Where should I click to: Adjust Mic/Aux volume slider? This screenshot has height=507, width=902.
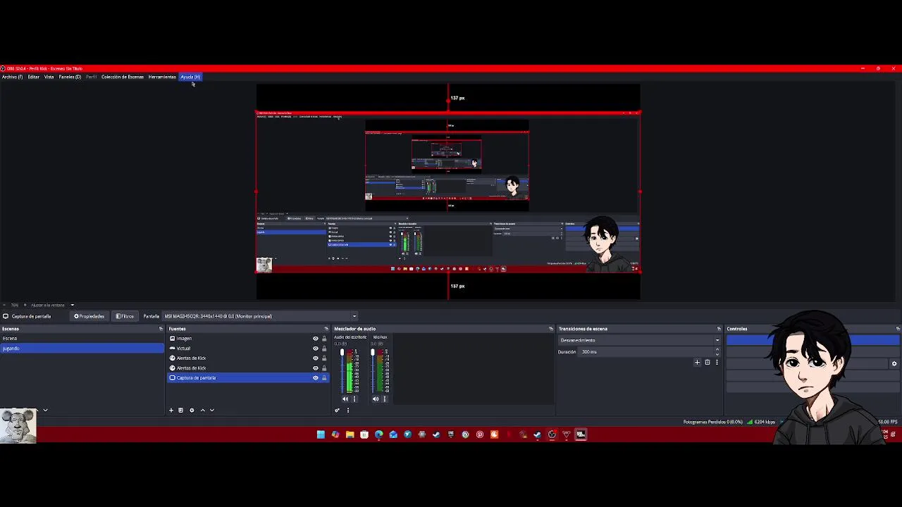point(372,370)
